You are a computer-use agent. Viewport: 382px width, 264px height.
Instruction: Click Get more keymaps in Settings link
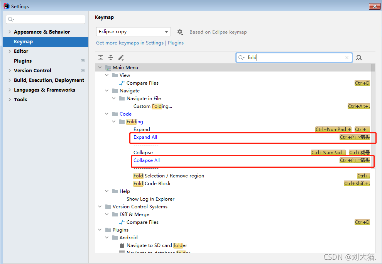click(130, 43)
